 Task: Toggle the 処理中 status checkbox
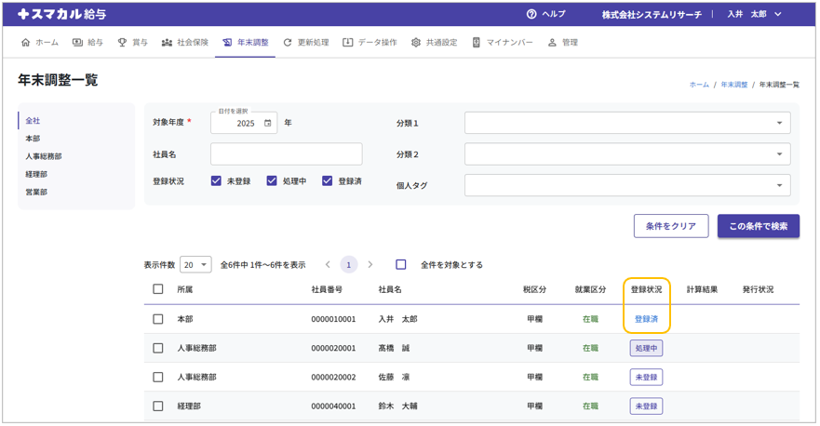click(272, 181)
